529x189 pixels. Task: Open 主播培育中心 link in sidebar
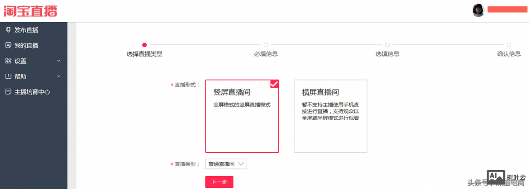(x=32, y=92)
